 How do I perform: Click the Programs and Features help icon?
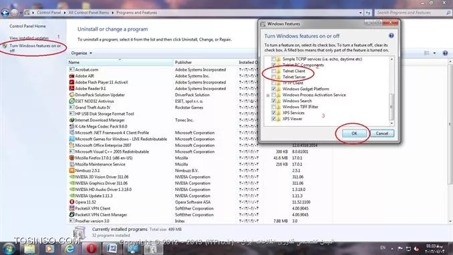pyautogui.click(x=445, y=53)
